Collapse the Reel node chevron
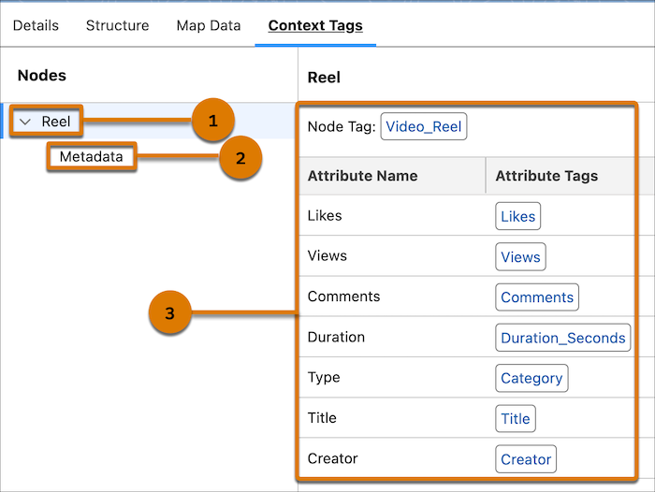The height and width of the screenshot is (492, 655). pos(26,122)
